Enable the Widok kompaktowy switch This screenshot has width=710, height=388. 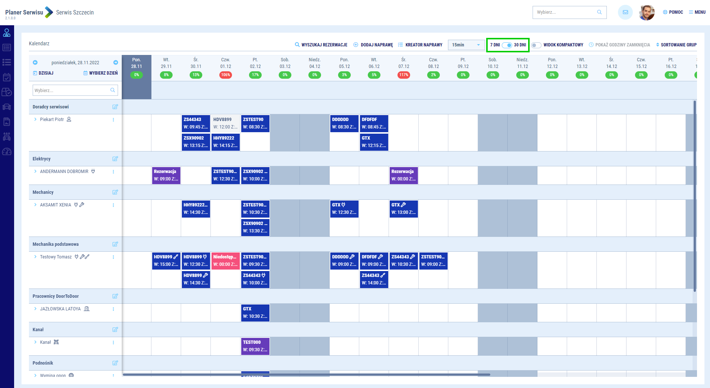pyautogui.click(x=536, y=45)
